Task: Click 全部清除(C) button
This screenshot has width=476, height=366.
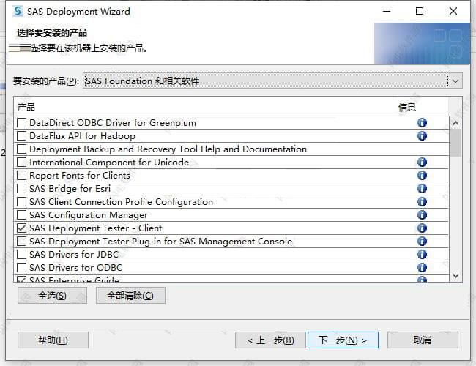Action: 130,295
